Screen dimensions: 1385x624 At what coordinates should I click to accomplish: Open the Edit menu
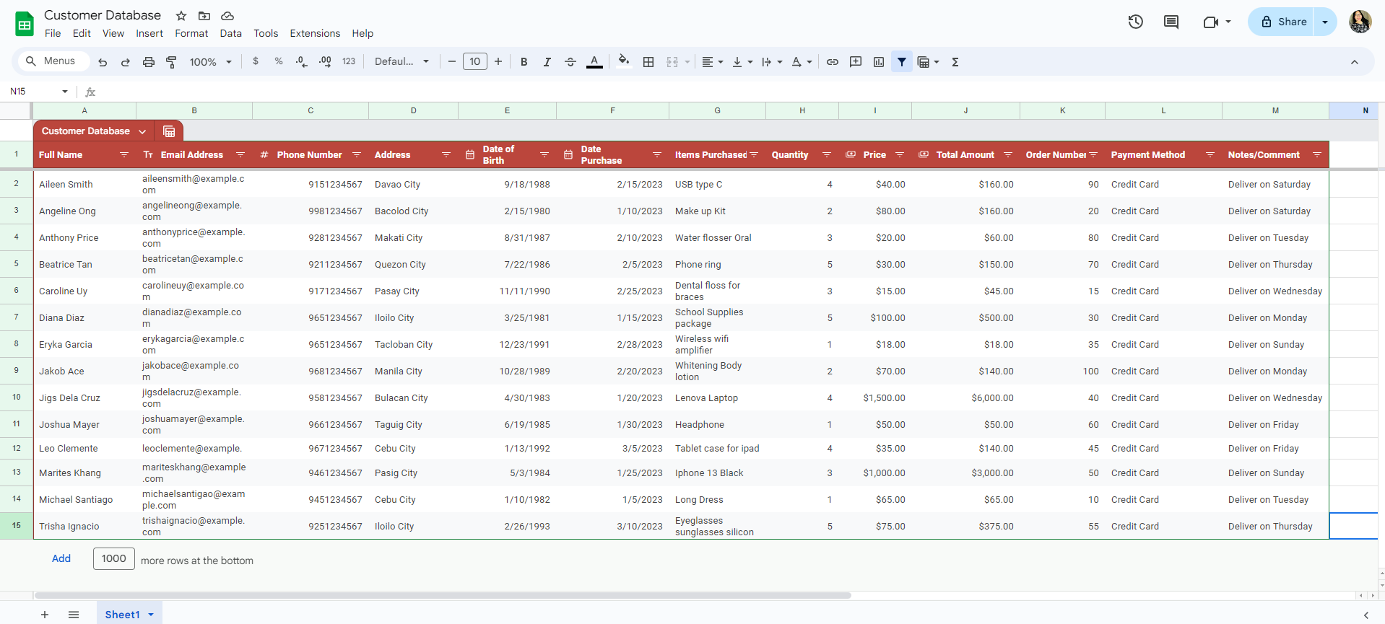[82, 33]
